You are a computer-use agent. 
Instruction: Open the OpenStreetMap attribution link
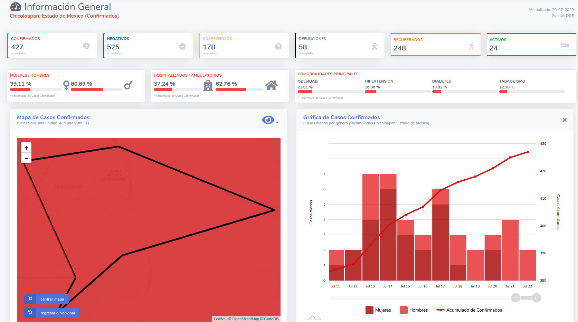246,319
